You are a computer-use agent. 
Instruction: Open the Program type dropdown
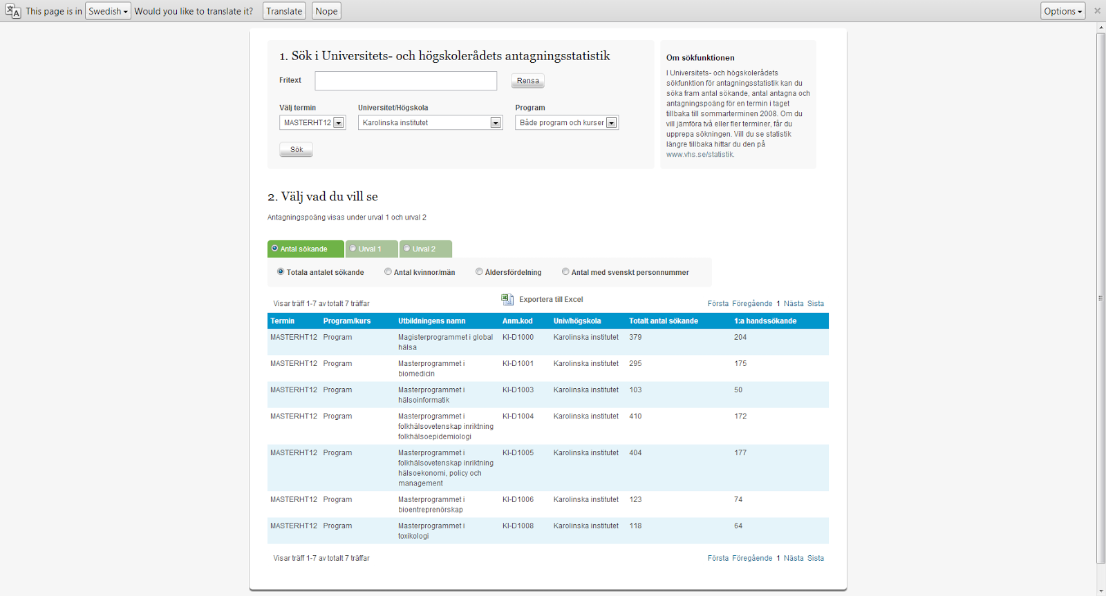[x=567, y=123]
